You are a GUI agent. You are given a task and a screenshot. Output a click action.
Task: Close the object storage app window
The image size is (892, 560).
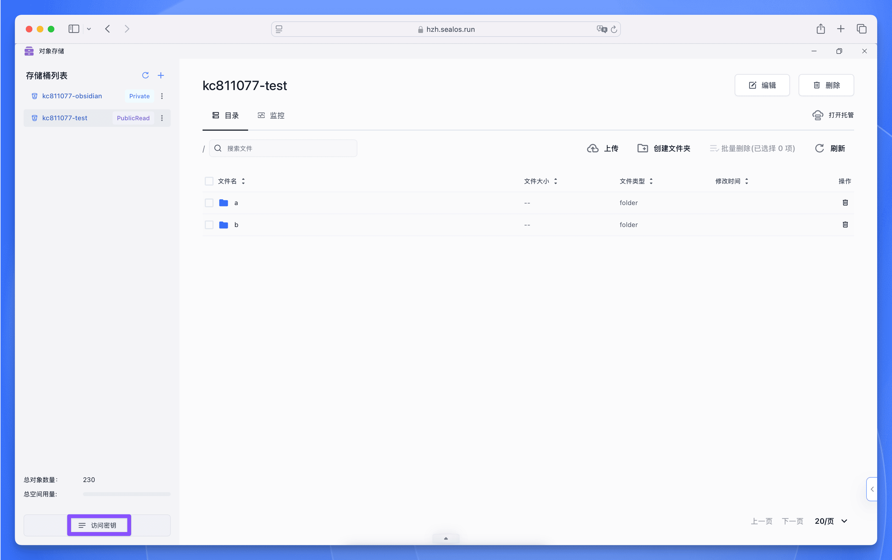click(864, 51)
